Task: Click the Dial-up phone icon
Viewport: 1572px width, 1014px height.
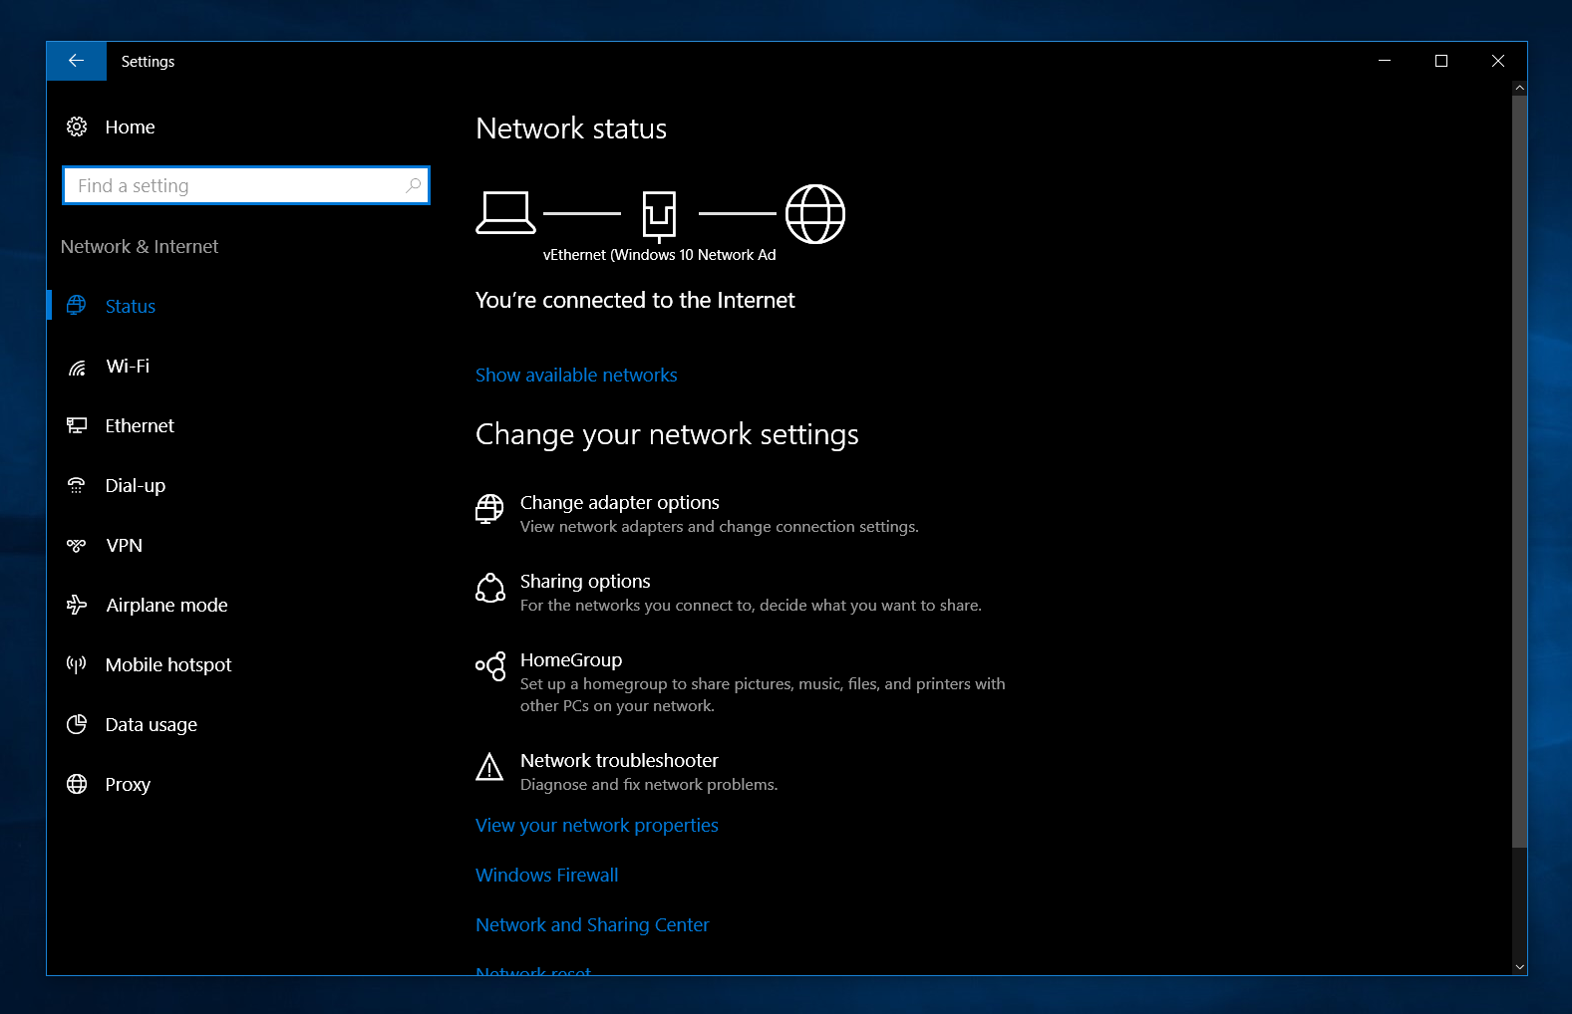Action: pyautogui.click(x=77, y=485)
